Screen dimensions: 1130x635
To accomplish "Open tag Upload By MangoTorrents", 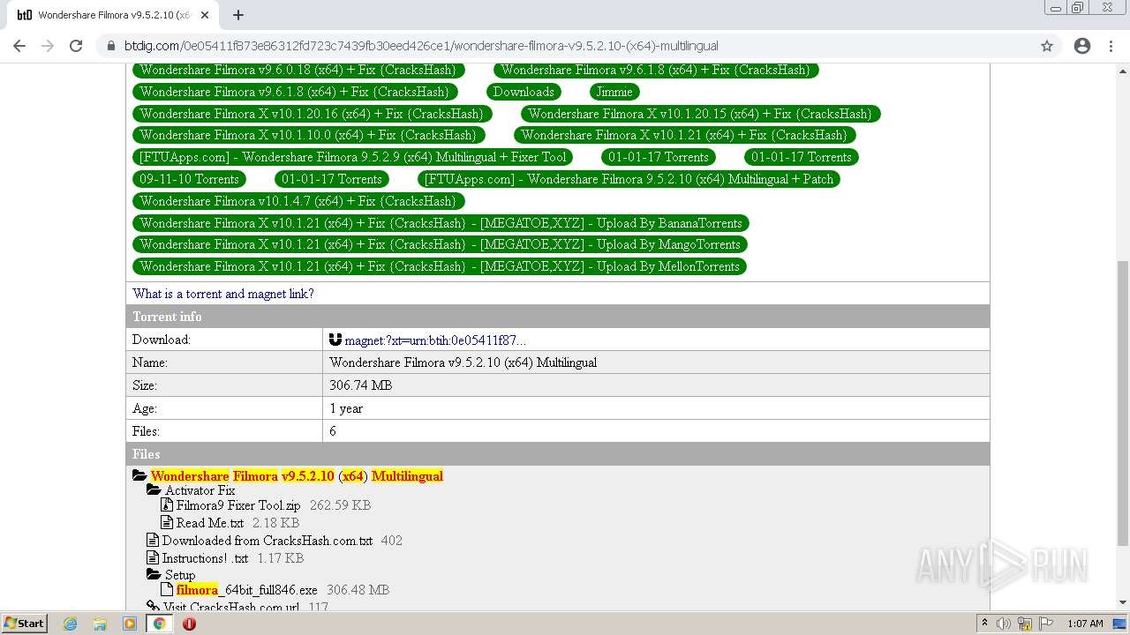I will 441,244.
